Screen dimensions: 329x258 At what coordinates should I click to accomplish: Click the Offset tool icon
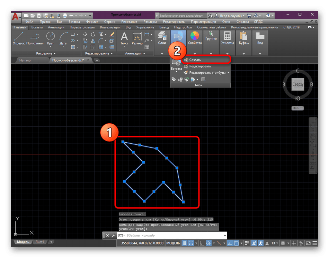click(112, 47)
